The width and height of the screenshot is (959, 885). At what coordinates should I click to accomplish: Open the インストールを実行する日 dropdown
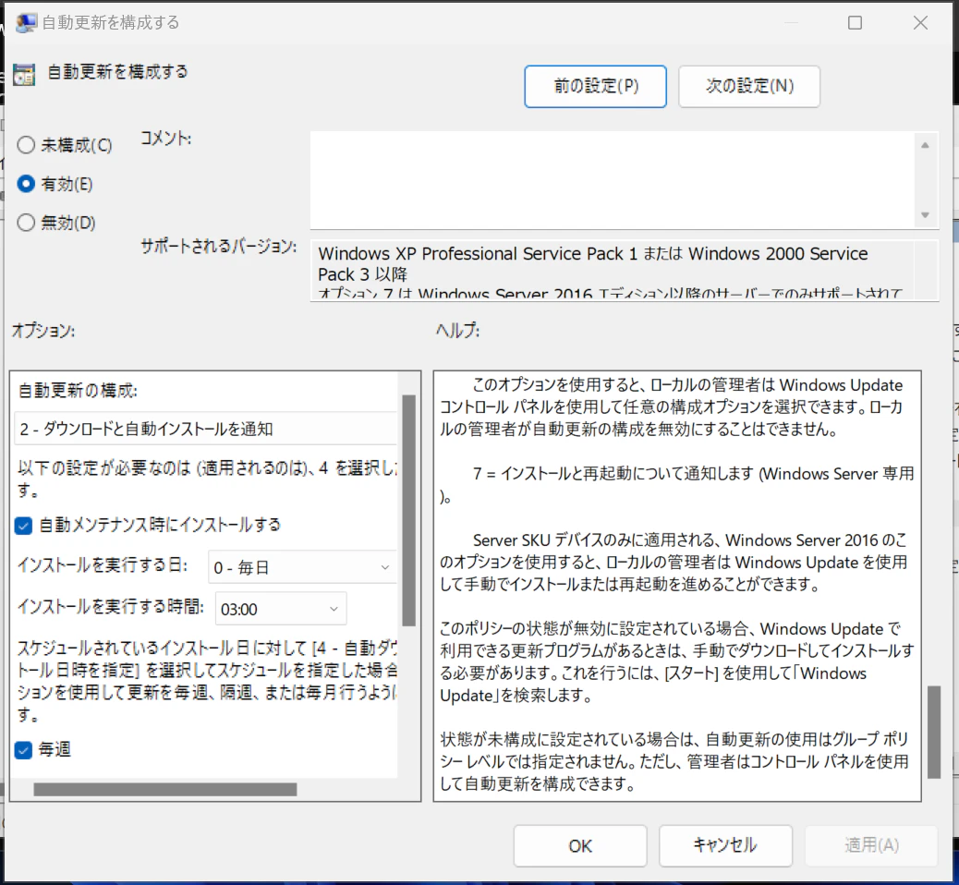click(x=302, y=567)
